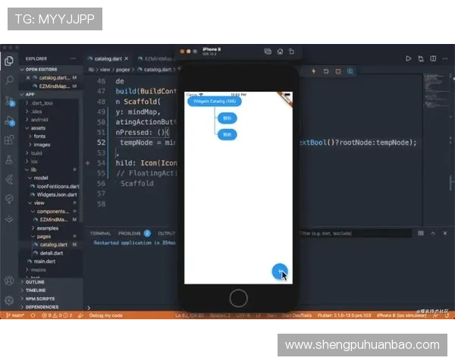Open the Extensions view in activity bar
The width and height of the screenshot is (455, 364).
click(x=9, y=140)
